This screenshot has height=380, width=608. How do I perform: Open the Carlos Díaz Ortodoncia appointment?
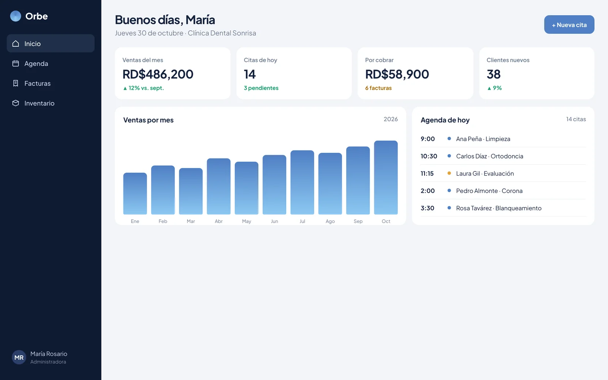coord(503,156)
